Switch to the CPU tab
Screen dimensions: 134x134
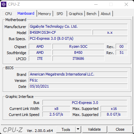tap(8, 14)
